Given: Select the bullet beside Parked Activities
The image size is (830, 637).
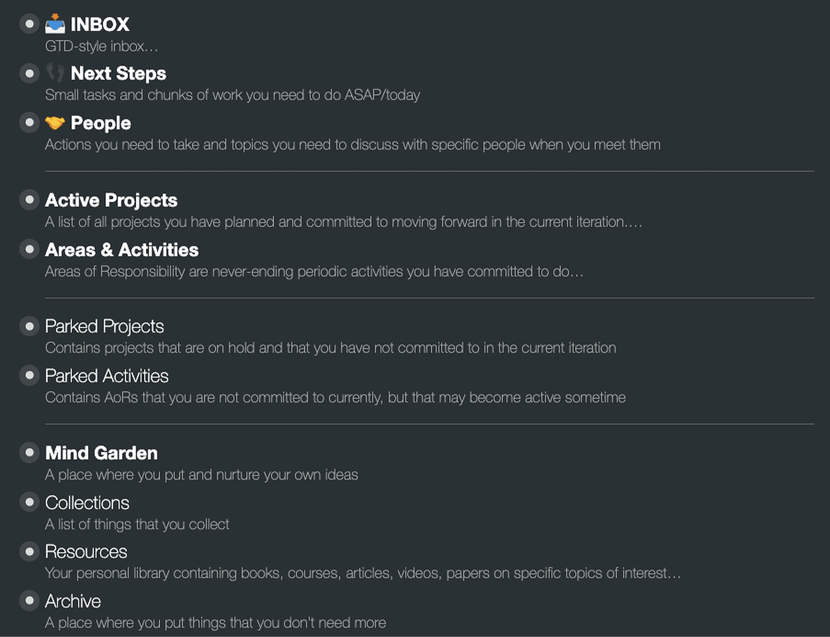Looking at the screenshot, I should 29,375.
